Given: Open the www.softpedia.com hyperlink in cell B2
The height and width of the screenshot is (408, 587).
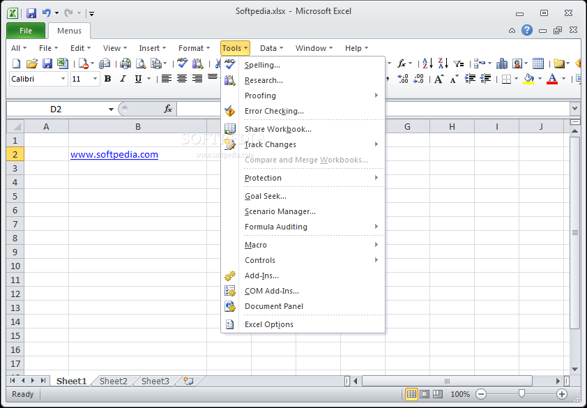Looking at the screenshot, I should pyautogui.click(x=114, y=154).
